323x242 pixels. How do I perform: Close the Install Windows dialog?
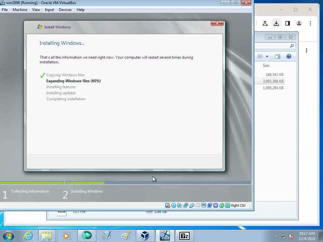click(x=217, y=23)
